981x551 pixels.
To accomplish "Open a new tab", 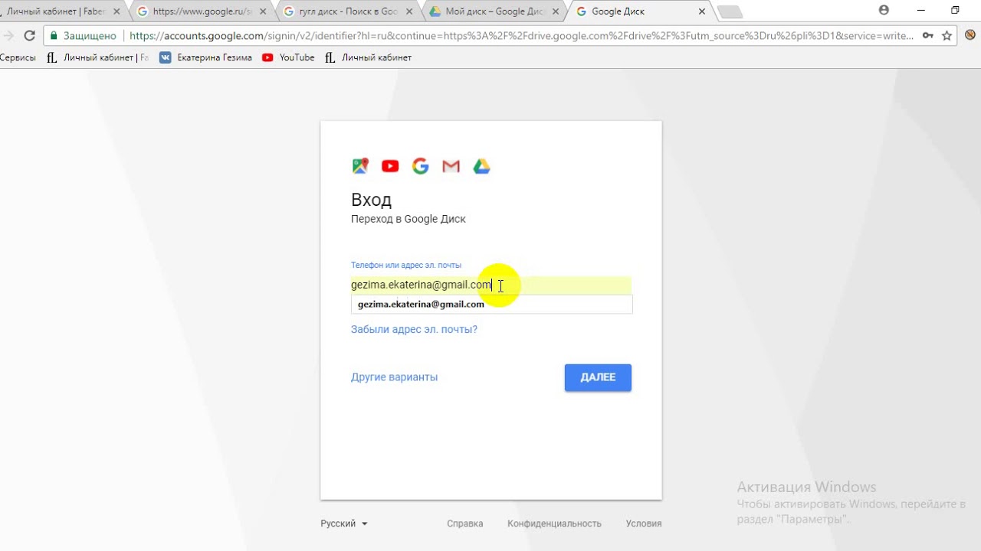I will tap(730, 11).
